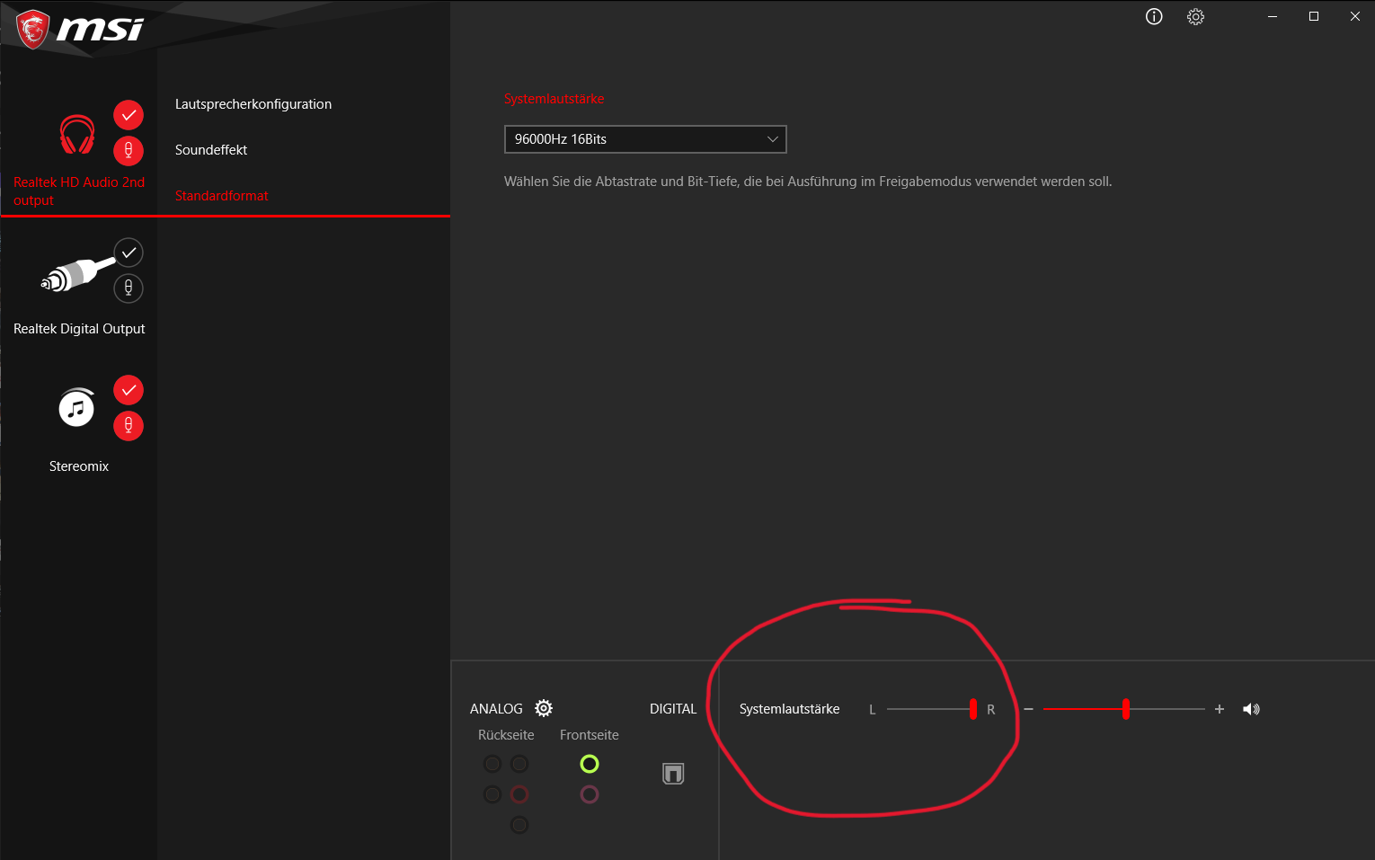Toggle default device checkmark for Realtek Digital Output
Screen dimensions: 1375x860
[x=129, y=253]
